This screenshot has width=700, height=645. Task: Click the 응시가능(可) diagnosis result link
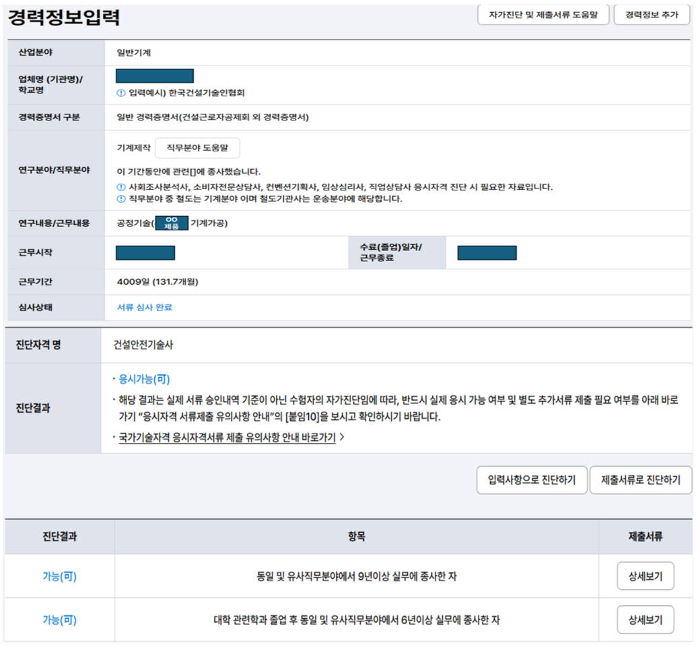tap(140, 378)
